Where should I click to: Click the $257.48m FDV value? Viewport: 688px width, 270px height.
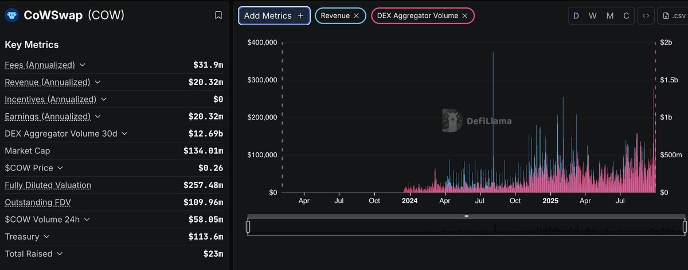pos(204,185)
